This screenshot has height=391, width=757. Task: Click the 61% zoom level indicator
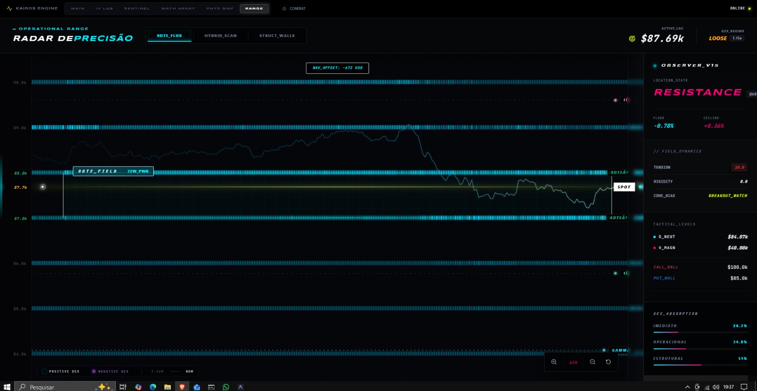(x=573, y=363)
